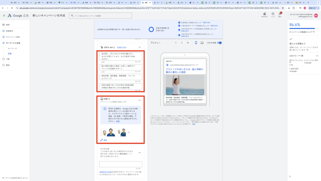
Task: Select the 確認 step radio circle
Action: [x=3, y=65]
